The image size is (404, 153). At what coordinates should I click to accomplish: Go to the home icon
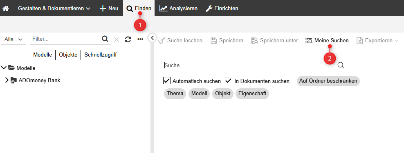click(x=6, y=8)
